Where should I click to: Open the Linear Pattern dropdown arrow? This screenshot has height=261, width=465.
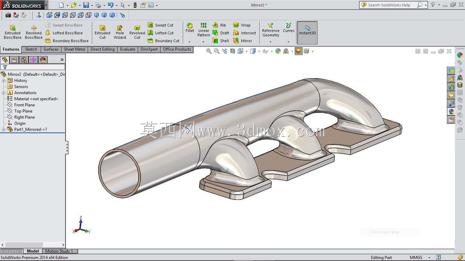coord(204,42)
